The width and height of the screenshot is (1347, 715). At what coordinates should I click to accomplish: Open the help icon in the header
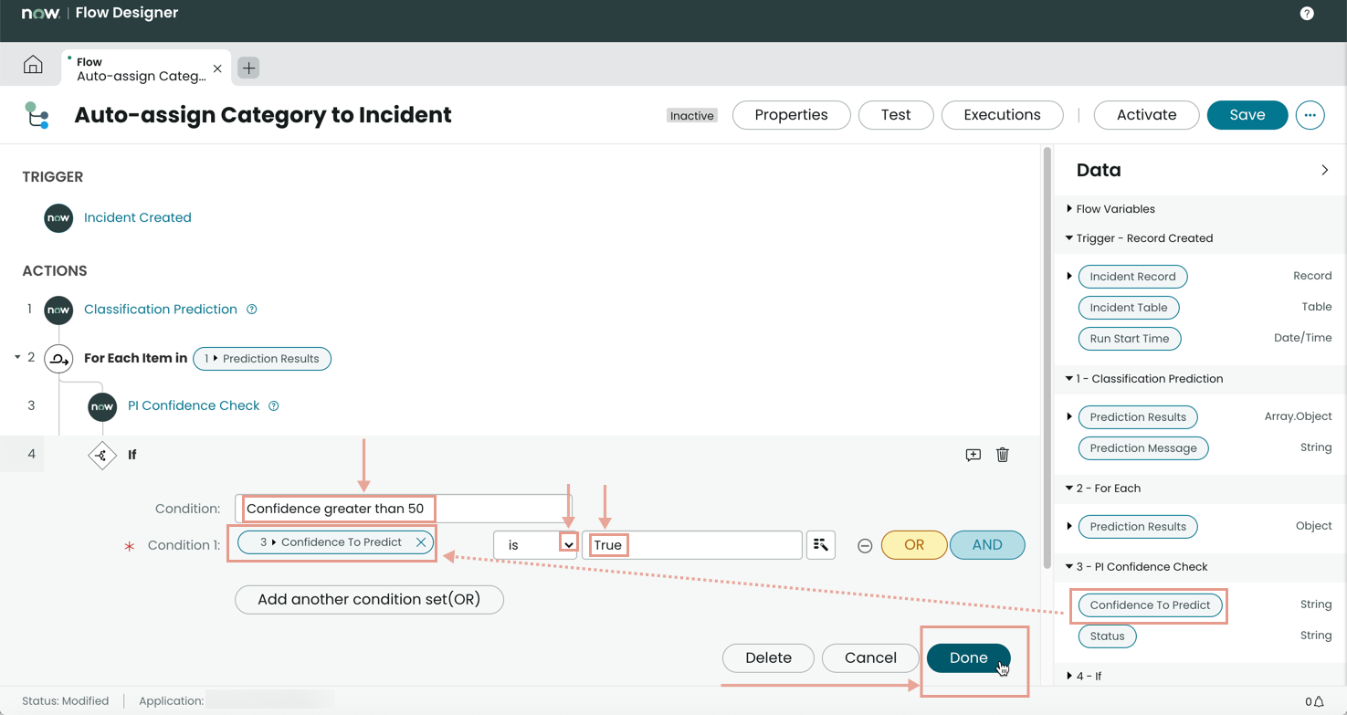[1307, 14]
